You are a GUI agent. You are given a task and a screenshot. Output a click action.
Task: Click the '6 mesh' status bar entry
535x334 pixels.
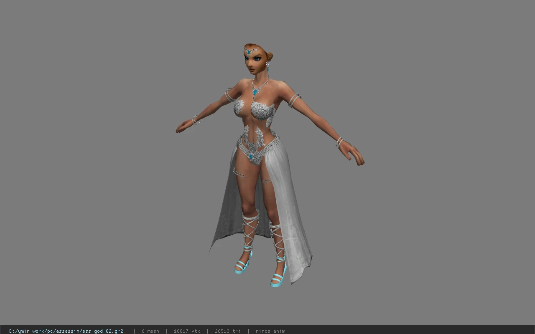click(150, 331)
